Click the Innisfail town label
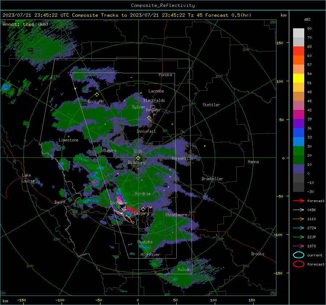This screenshot has height=305, width=326. pos(146,131)
